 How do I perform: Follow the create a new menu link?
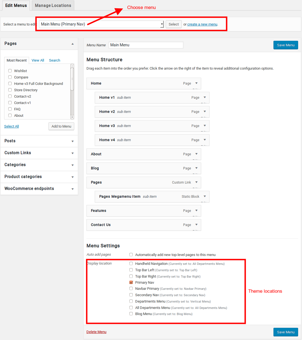pyautogui.click(x=202, y=24)
